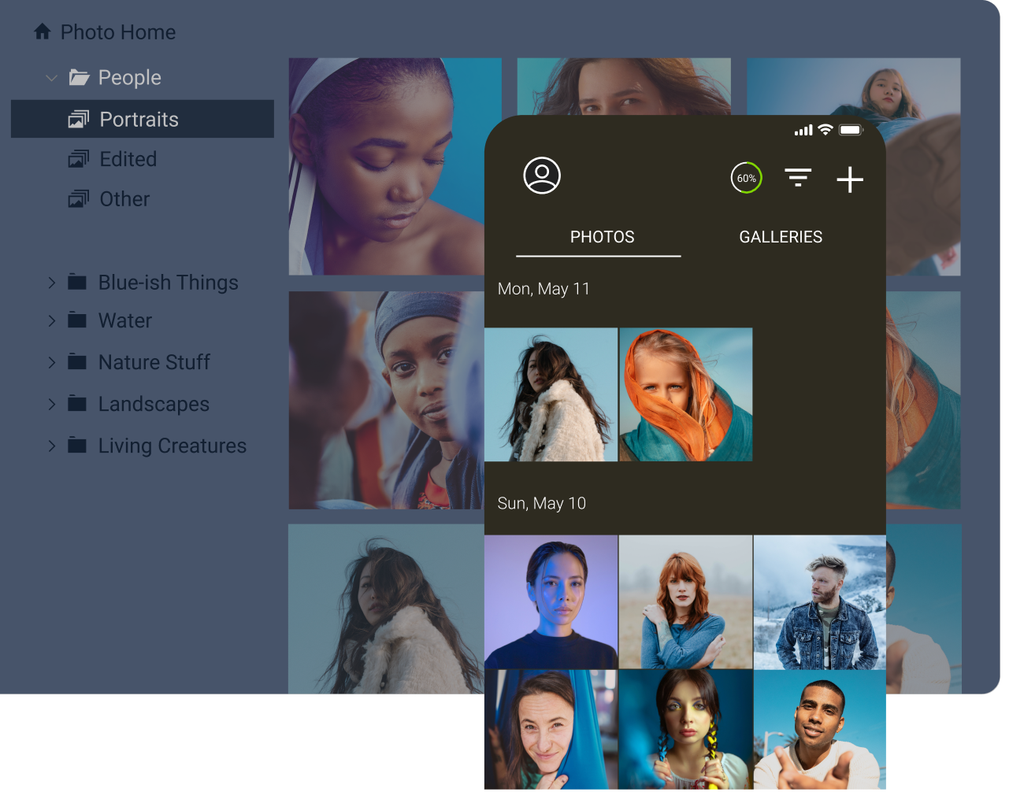Viewport: 1024px width, 803px height.
Task: Expand the Water folder
Action: coord(50,320)
